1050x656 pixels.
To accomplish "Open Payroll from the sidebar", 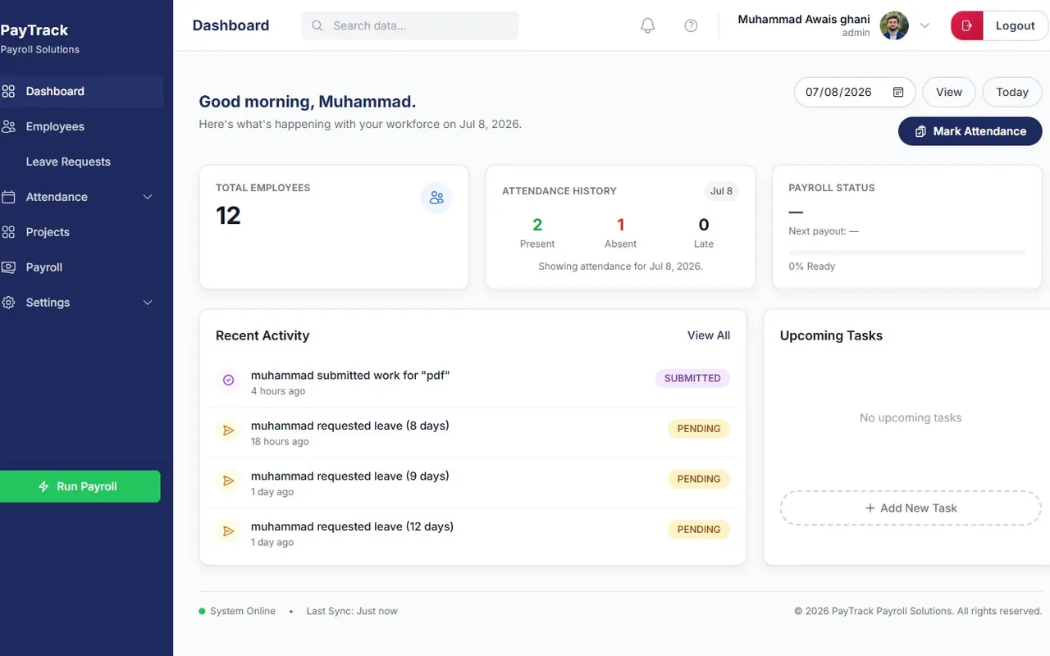I will coord(80,267).
